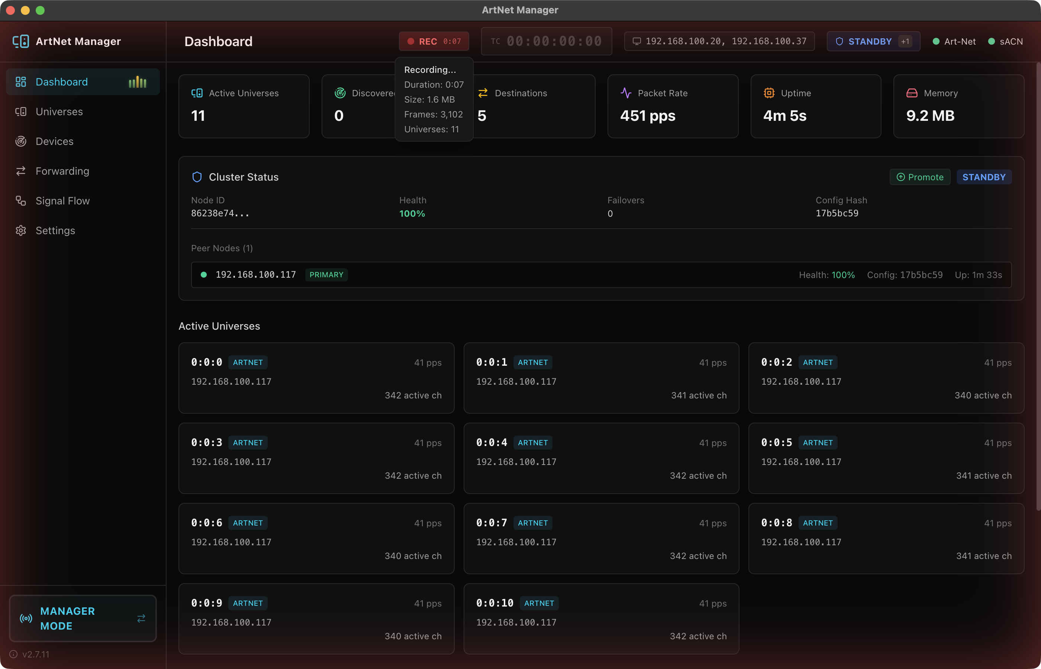1041x669 pixels.
Task: Click the shield icon in header STANDBY
Action: (x=839, y=41)
